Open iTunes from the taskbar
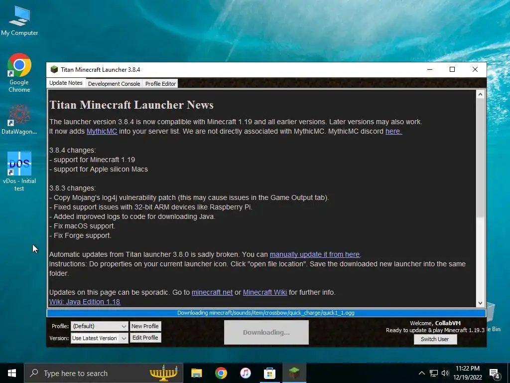Screen dimensions: 510x383 point(245,373)
